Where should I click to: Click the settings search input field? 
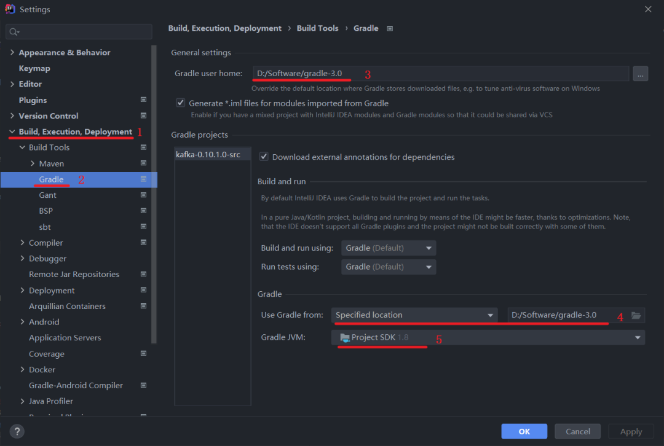tap(79, 32)
